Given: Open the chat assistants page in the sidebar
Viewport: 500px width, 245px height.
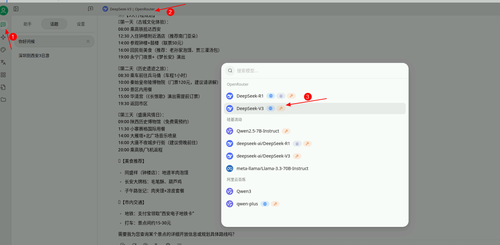Looking at the screenshot, I should [3, 25].
